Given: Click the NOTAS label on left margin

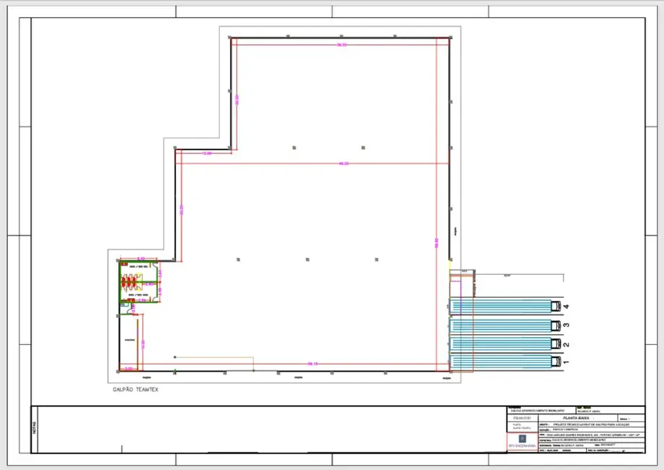Looking at the screenshot, I should pyautogui.click(x=33, y=430).
